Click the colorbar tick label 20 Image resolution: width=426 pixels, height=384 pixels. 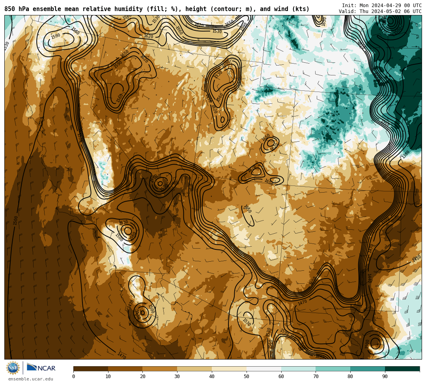pyautogui.click(x=143, y=377)
